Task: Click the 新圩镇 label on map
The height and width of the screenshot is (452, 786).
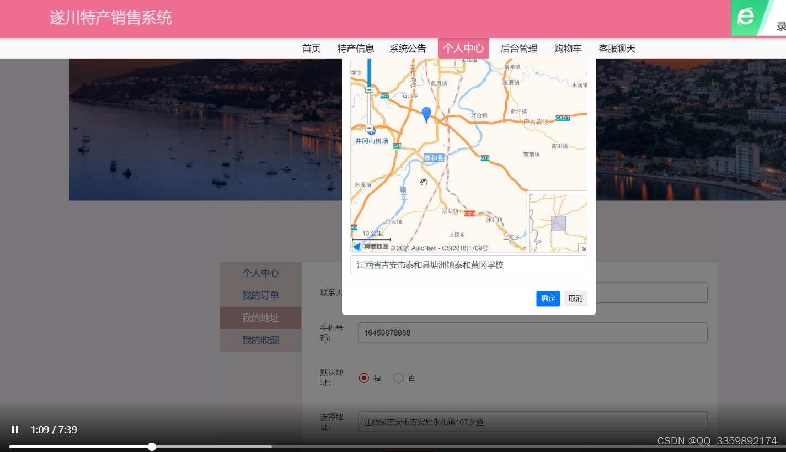Action: point(519,111)
